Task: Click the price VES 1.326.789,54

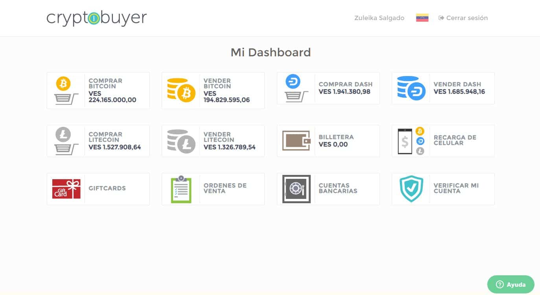Action: [x=230, y=147]
